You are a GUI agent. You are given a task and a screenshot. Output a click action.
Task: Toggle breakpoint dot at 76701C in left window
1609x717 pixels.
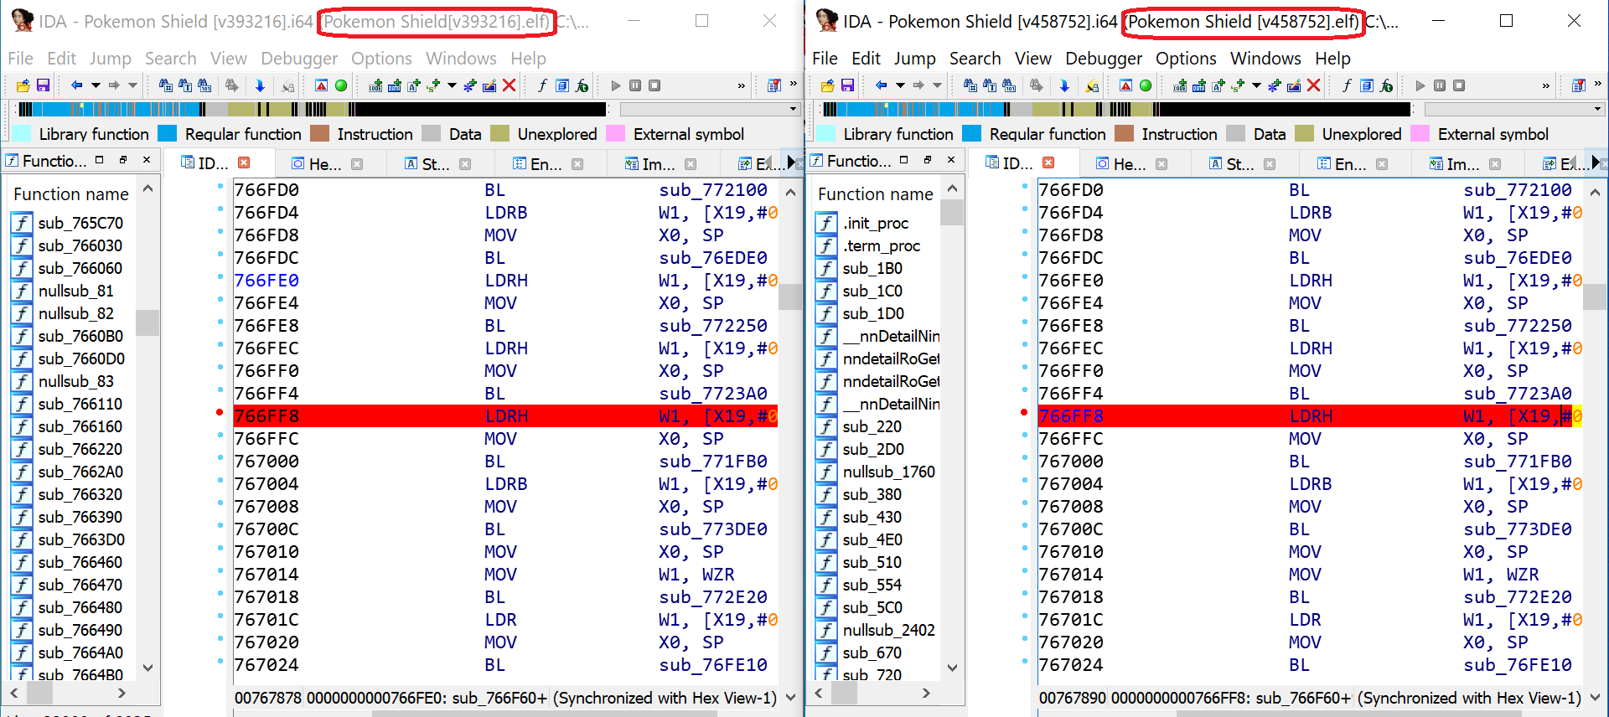[220, 616]
